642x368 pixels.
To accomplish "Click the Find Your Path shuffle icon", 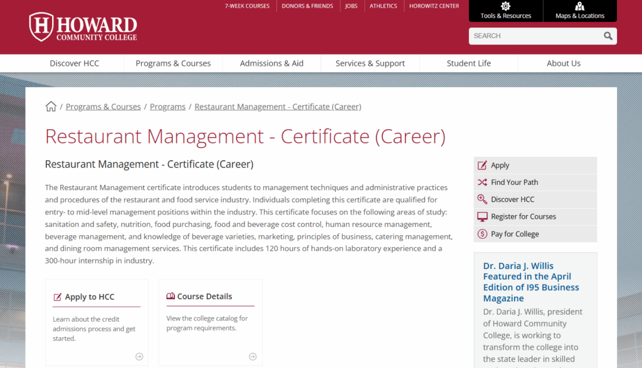I will point(482,182).
